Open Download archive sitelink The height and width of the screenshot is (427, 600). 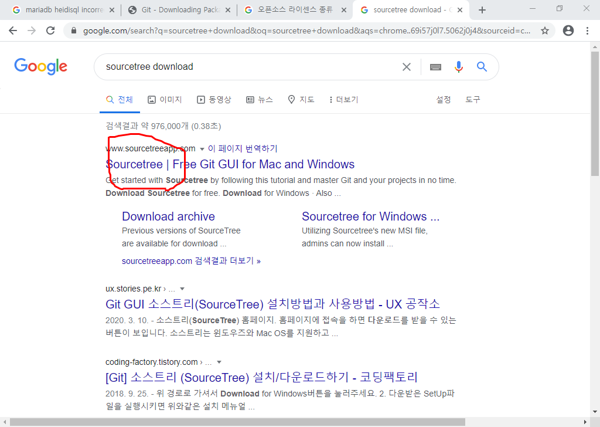(168, 216)
